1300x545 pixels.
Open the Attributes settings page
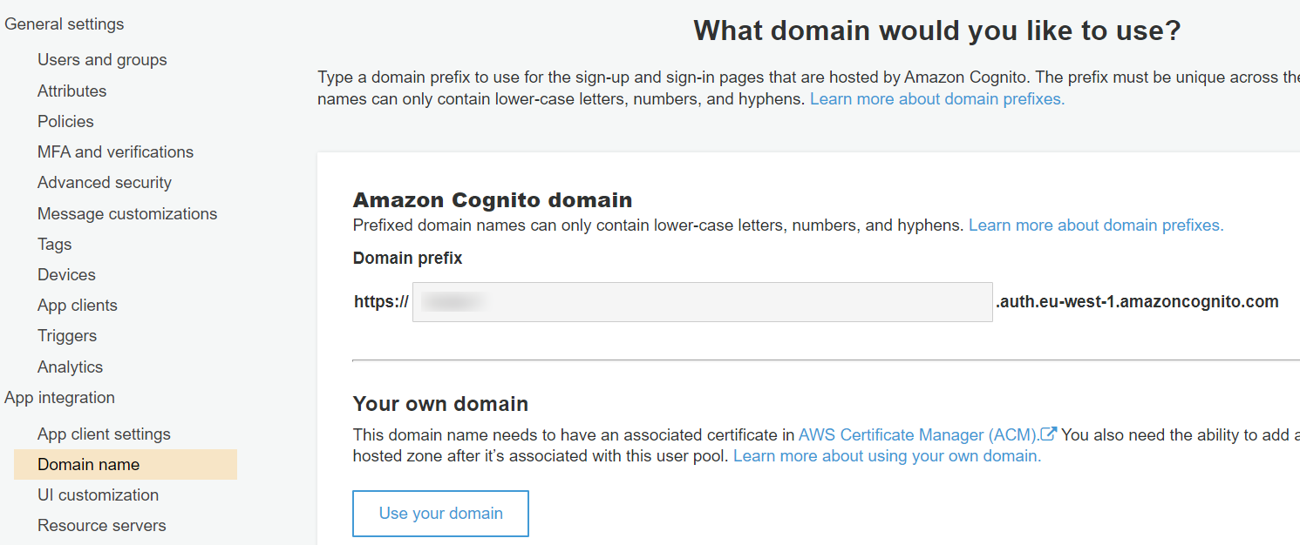(71, 91)
